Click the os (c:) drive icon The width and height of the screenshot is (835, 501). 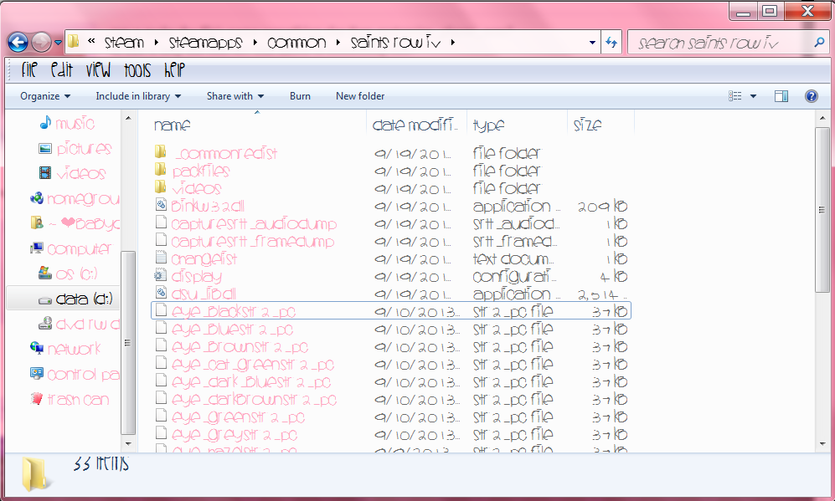tap(45, 273)
